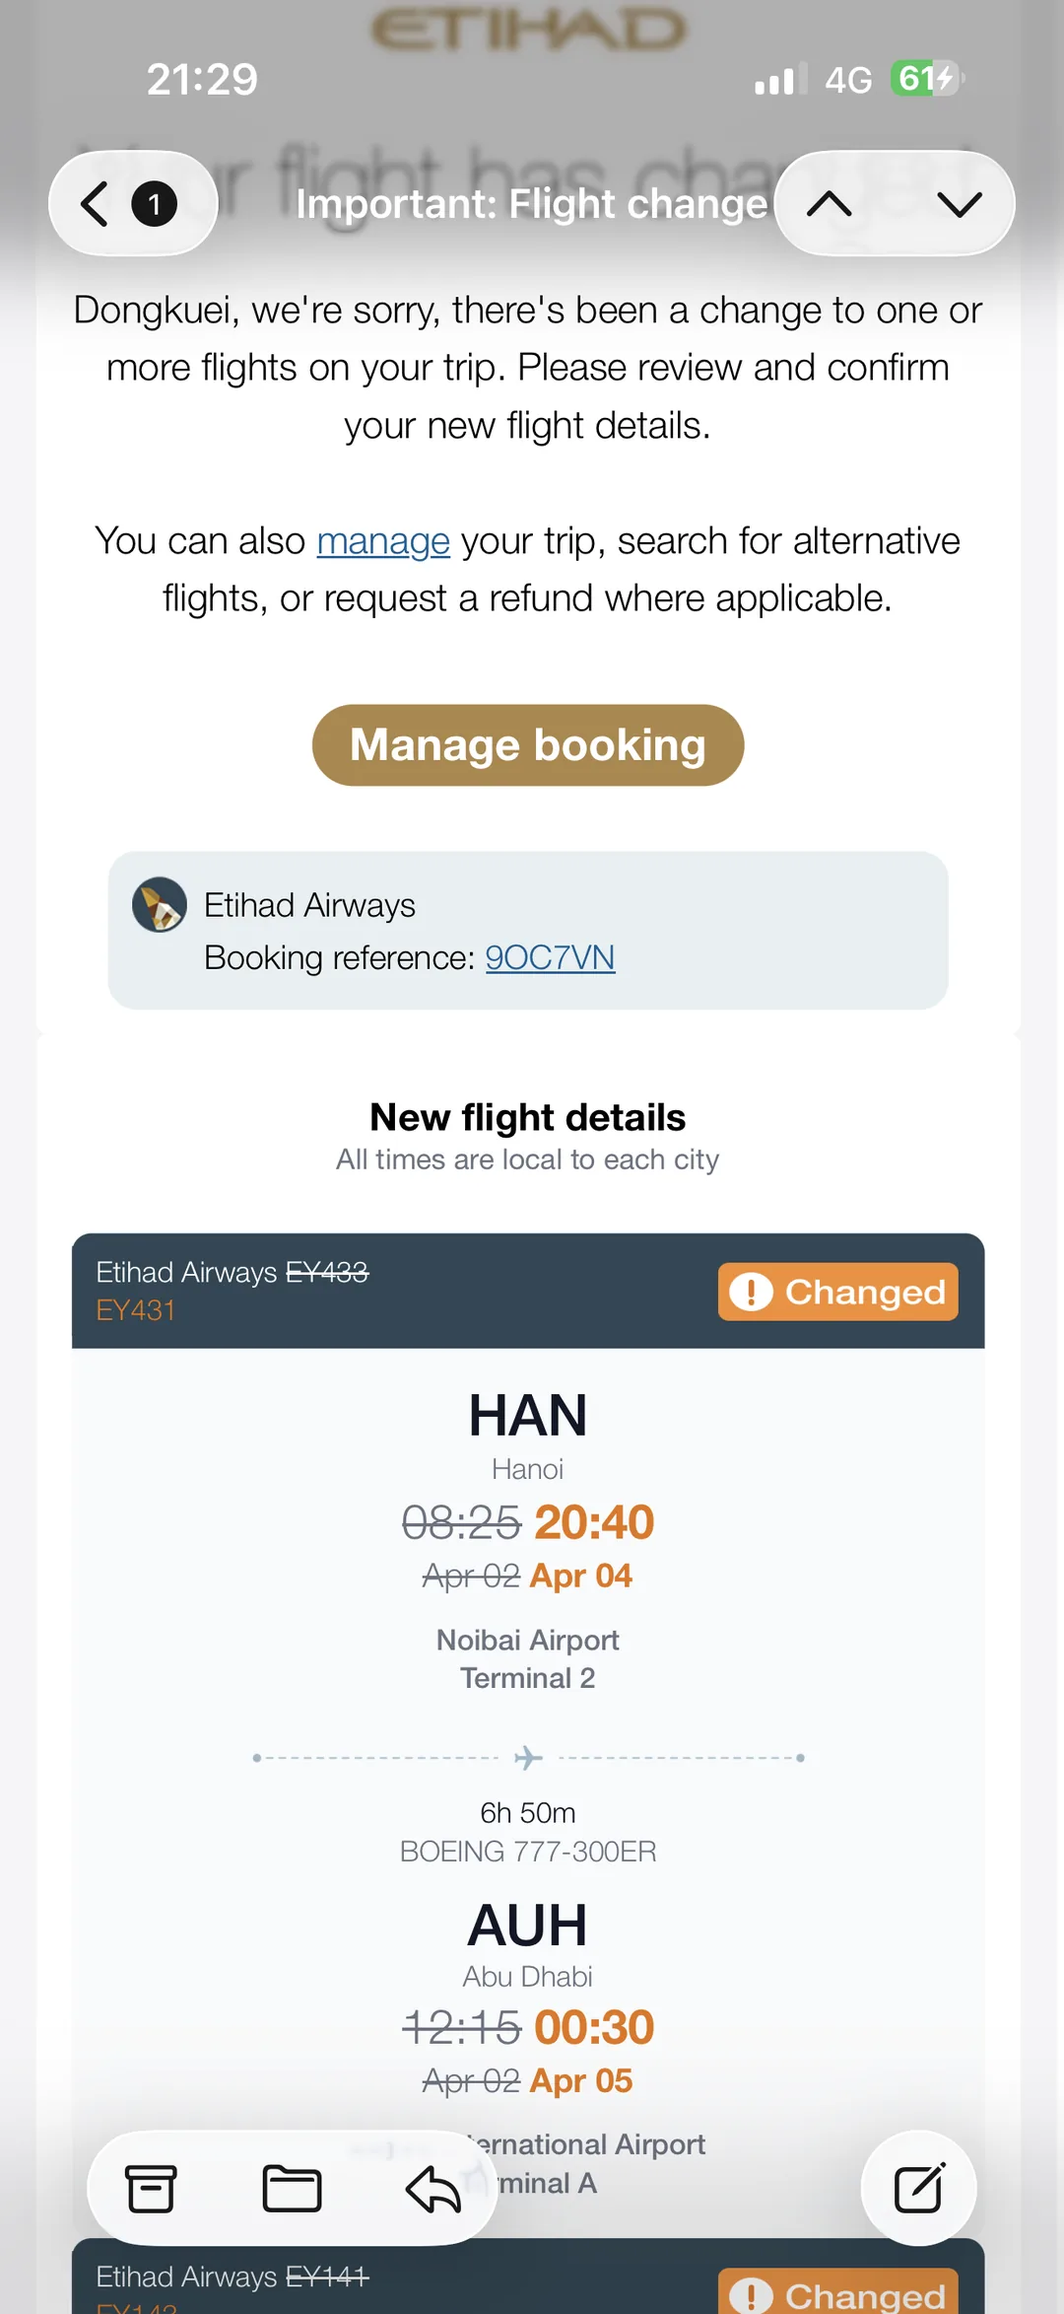The height and width of the screenshot is (2314, 1064).
Task: Open the manage hyperlink in the message
Action: (383, 540)
